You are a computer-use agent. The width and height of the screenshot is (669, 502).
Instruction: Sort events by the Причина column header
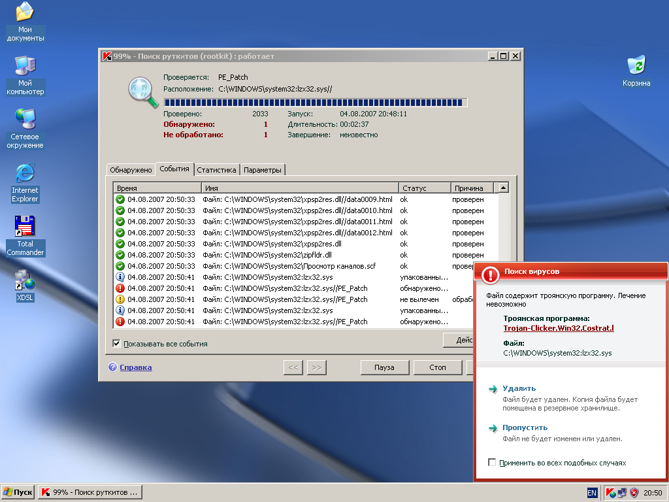[472, 188]
